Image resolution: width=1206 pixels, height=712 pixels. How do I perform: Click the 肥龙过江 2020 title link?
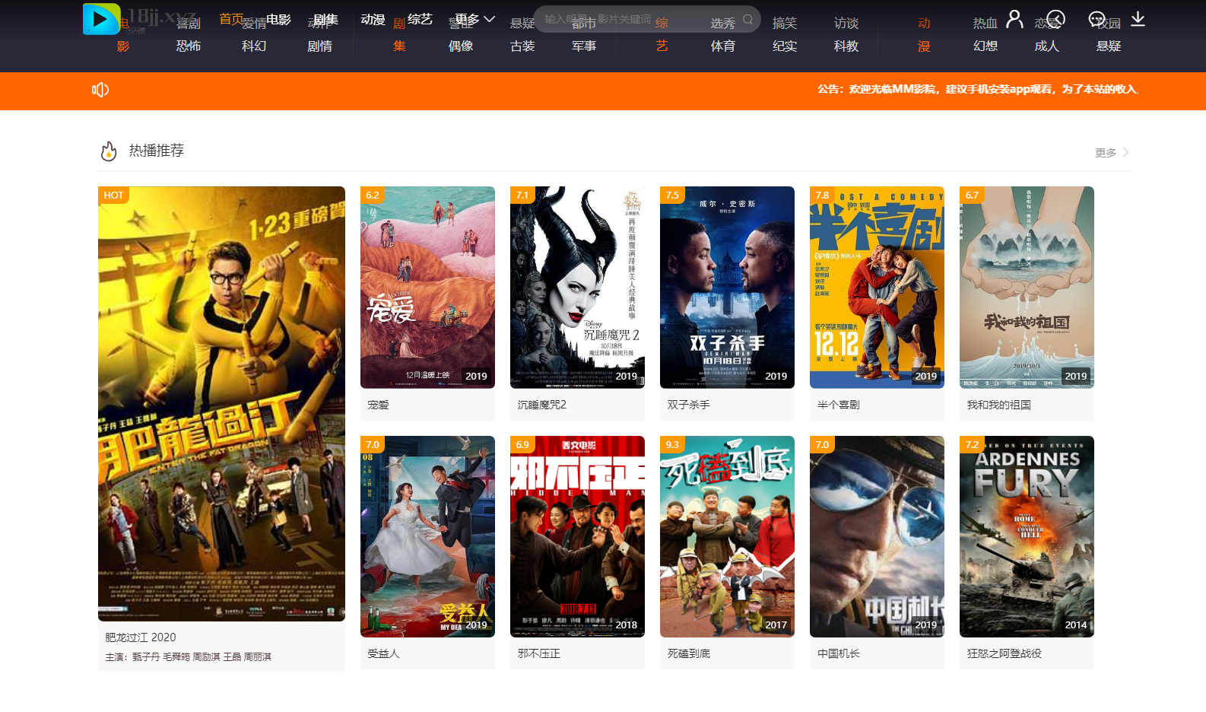141,637
